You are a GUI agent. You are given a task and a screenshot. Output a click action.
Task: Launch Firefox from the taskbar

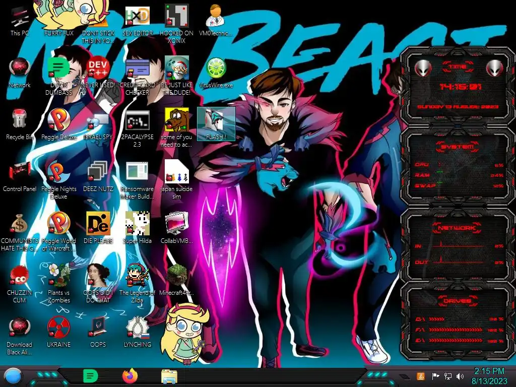click(x=130, y=376)
